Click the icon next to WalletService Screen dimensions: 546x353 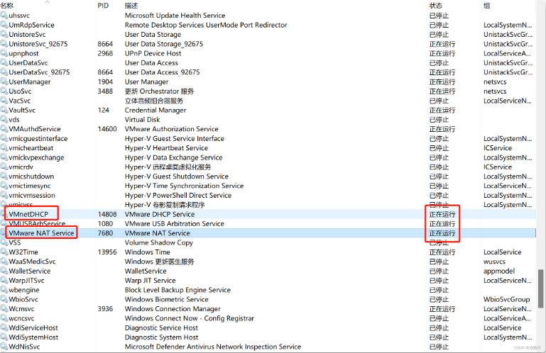(4, 271)
